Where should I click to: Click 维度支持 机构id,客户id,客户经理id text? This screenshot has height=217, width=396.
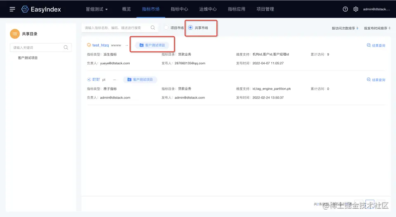coord(262,54)
